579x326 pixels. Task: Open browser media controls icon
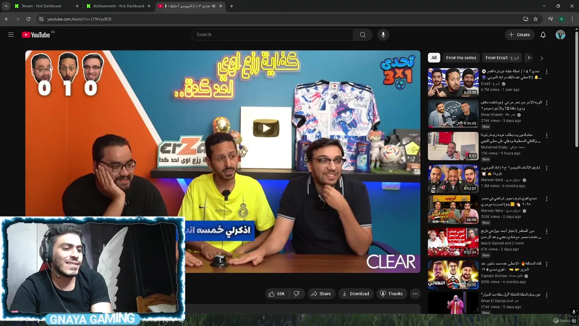551,19
